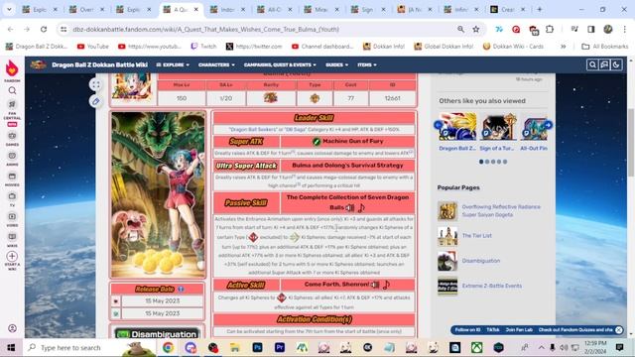Open the Dokkan Wiki - Cards bookmark
635x357 pixels.
[513, 47]
